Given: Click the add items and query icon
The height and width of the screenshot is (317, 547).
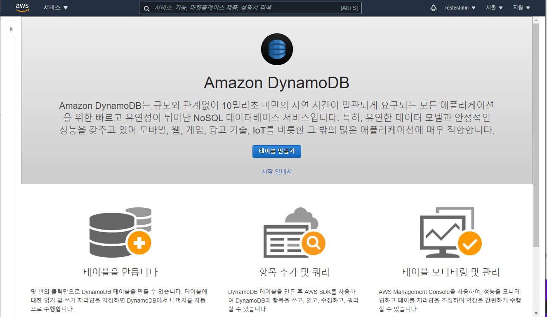Looking at the screenshot, I should coord(294,232).
